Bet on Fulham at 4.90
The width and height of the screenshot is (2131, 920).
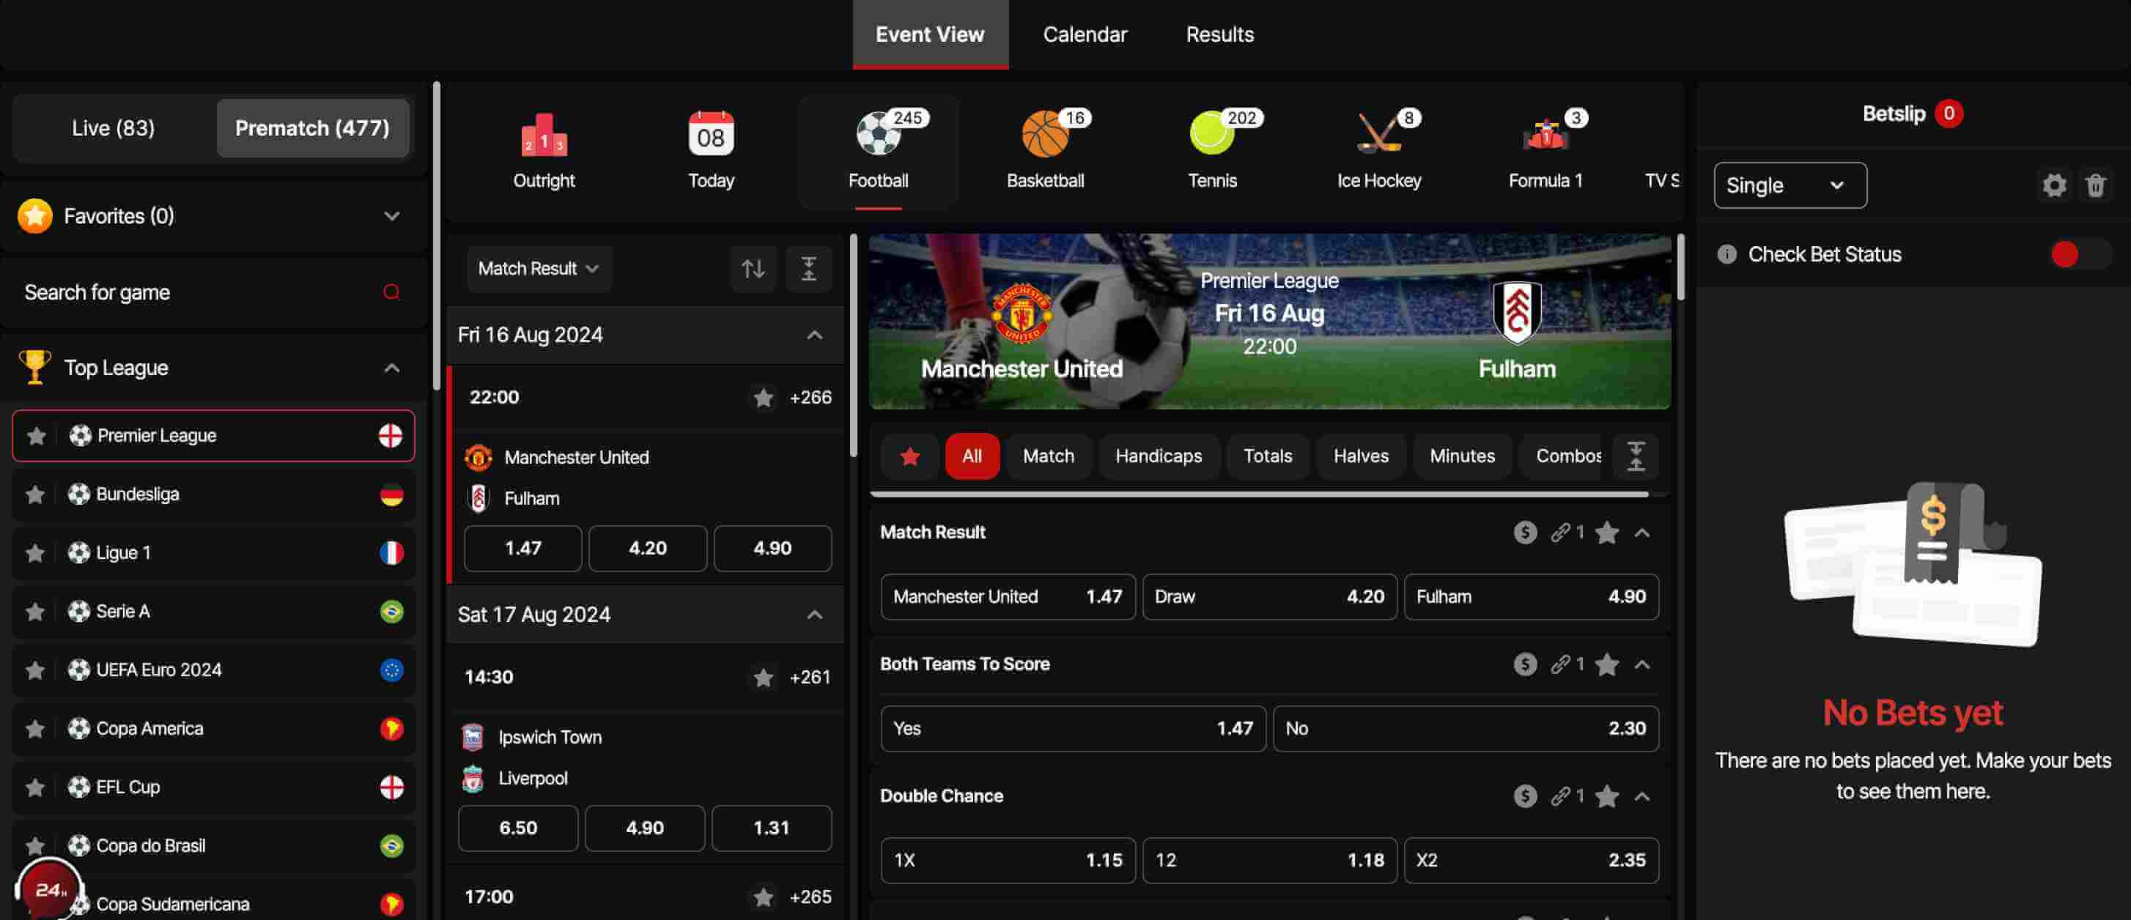(x=1530, y=597)
